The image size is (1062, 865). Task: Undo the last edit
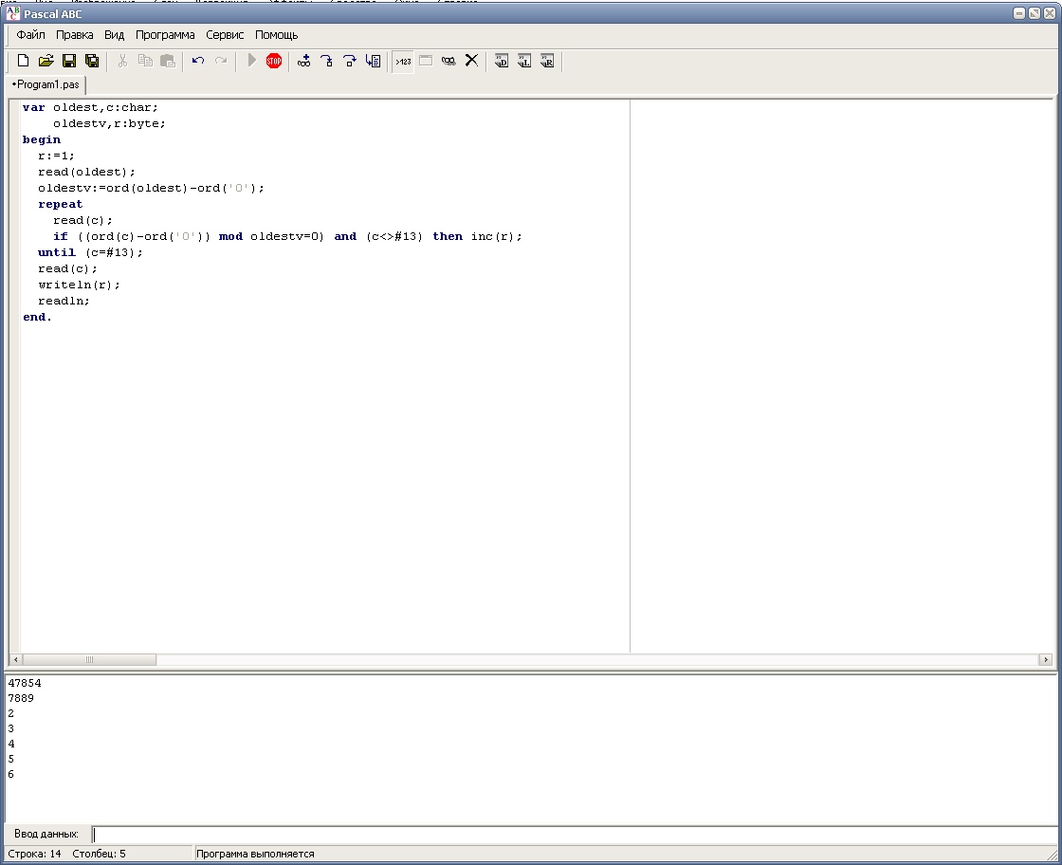(197, 62)
